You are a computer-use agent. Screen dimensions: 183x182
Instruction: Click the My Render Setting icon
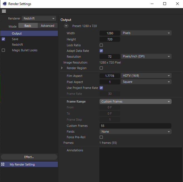[x=3, y=164]
